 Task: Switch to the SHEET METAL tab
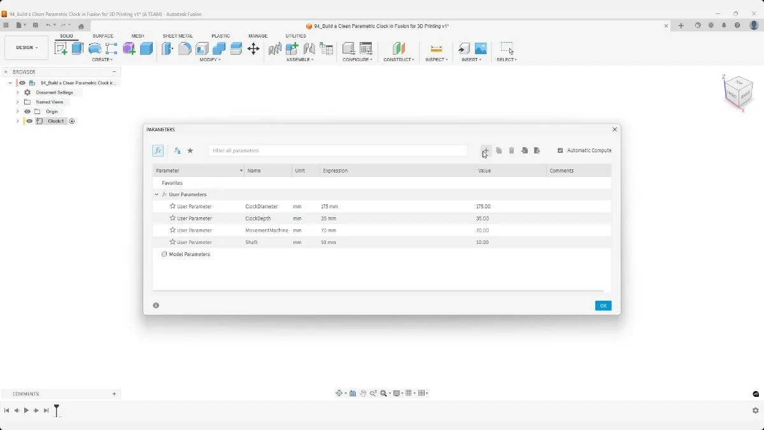point(178,36)
